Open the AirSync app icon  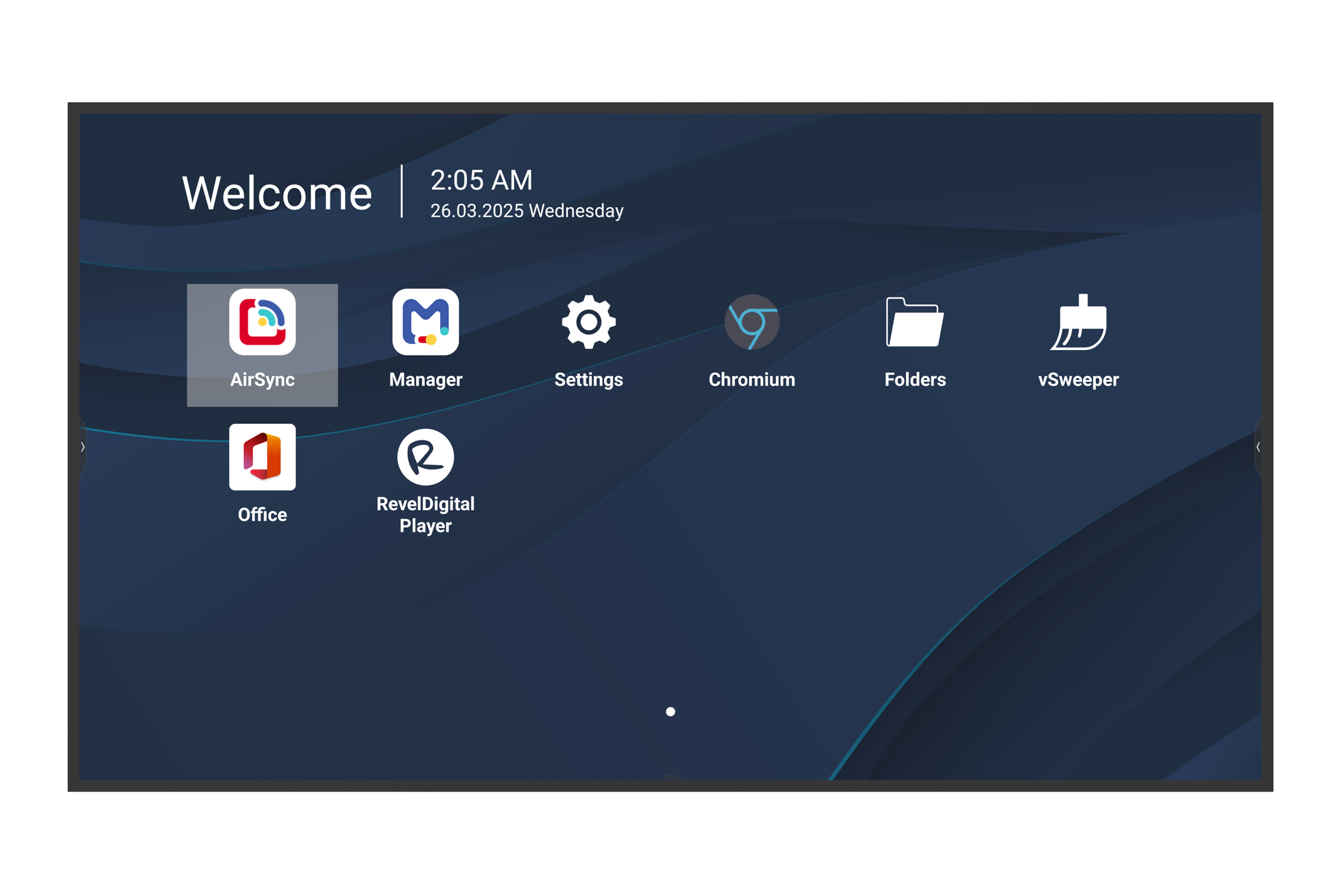tap(262, 322)
